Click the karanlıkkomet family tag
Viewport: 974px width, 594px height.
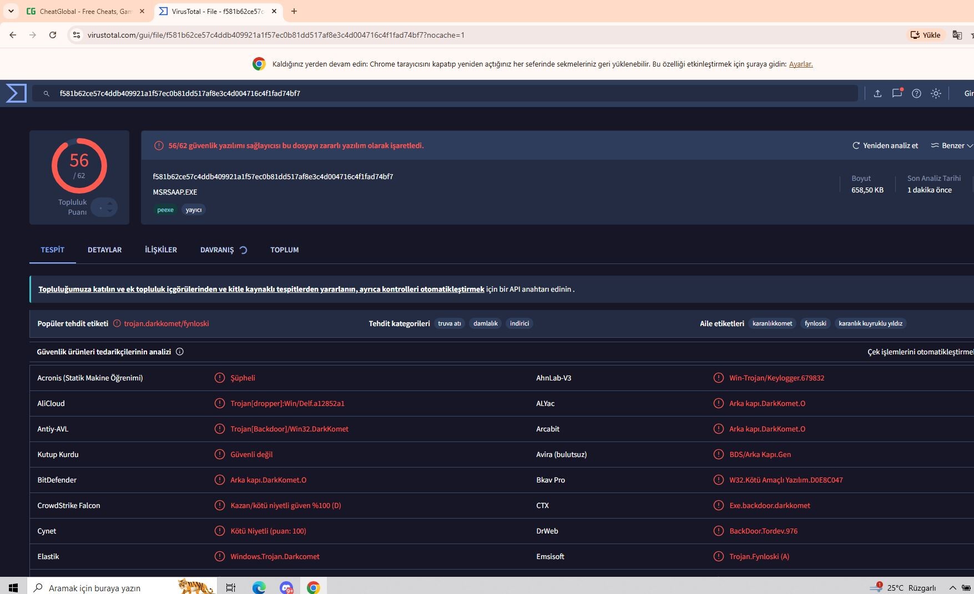pyautogui.click(x=773, y=323)
